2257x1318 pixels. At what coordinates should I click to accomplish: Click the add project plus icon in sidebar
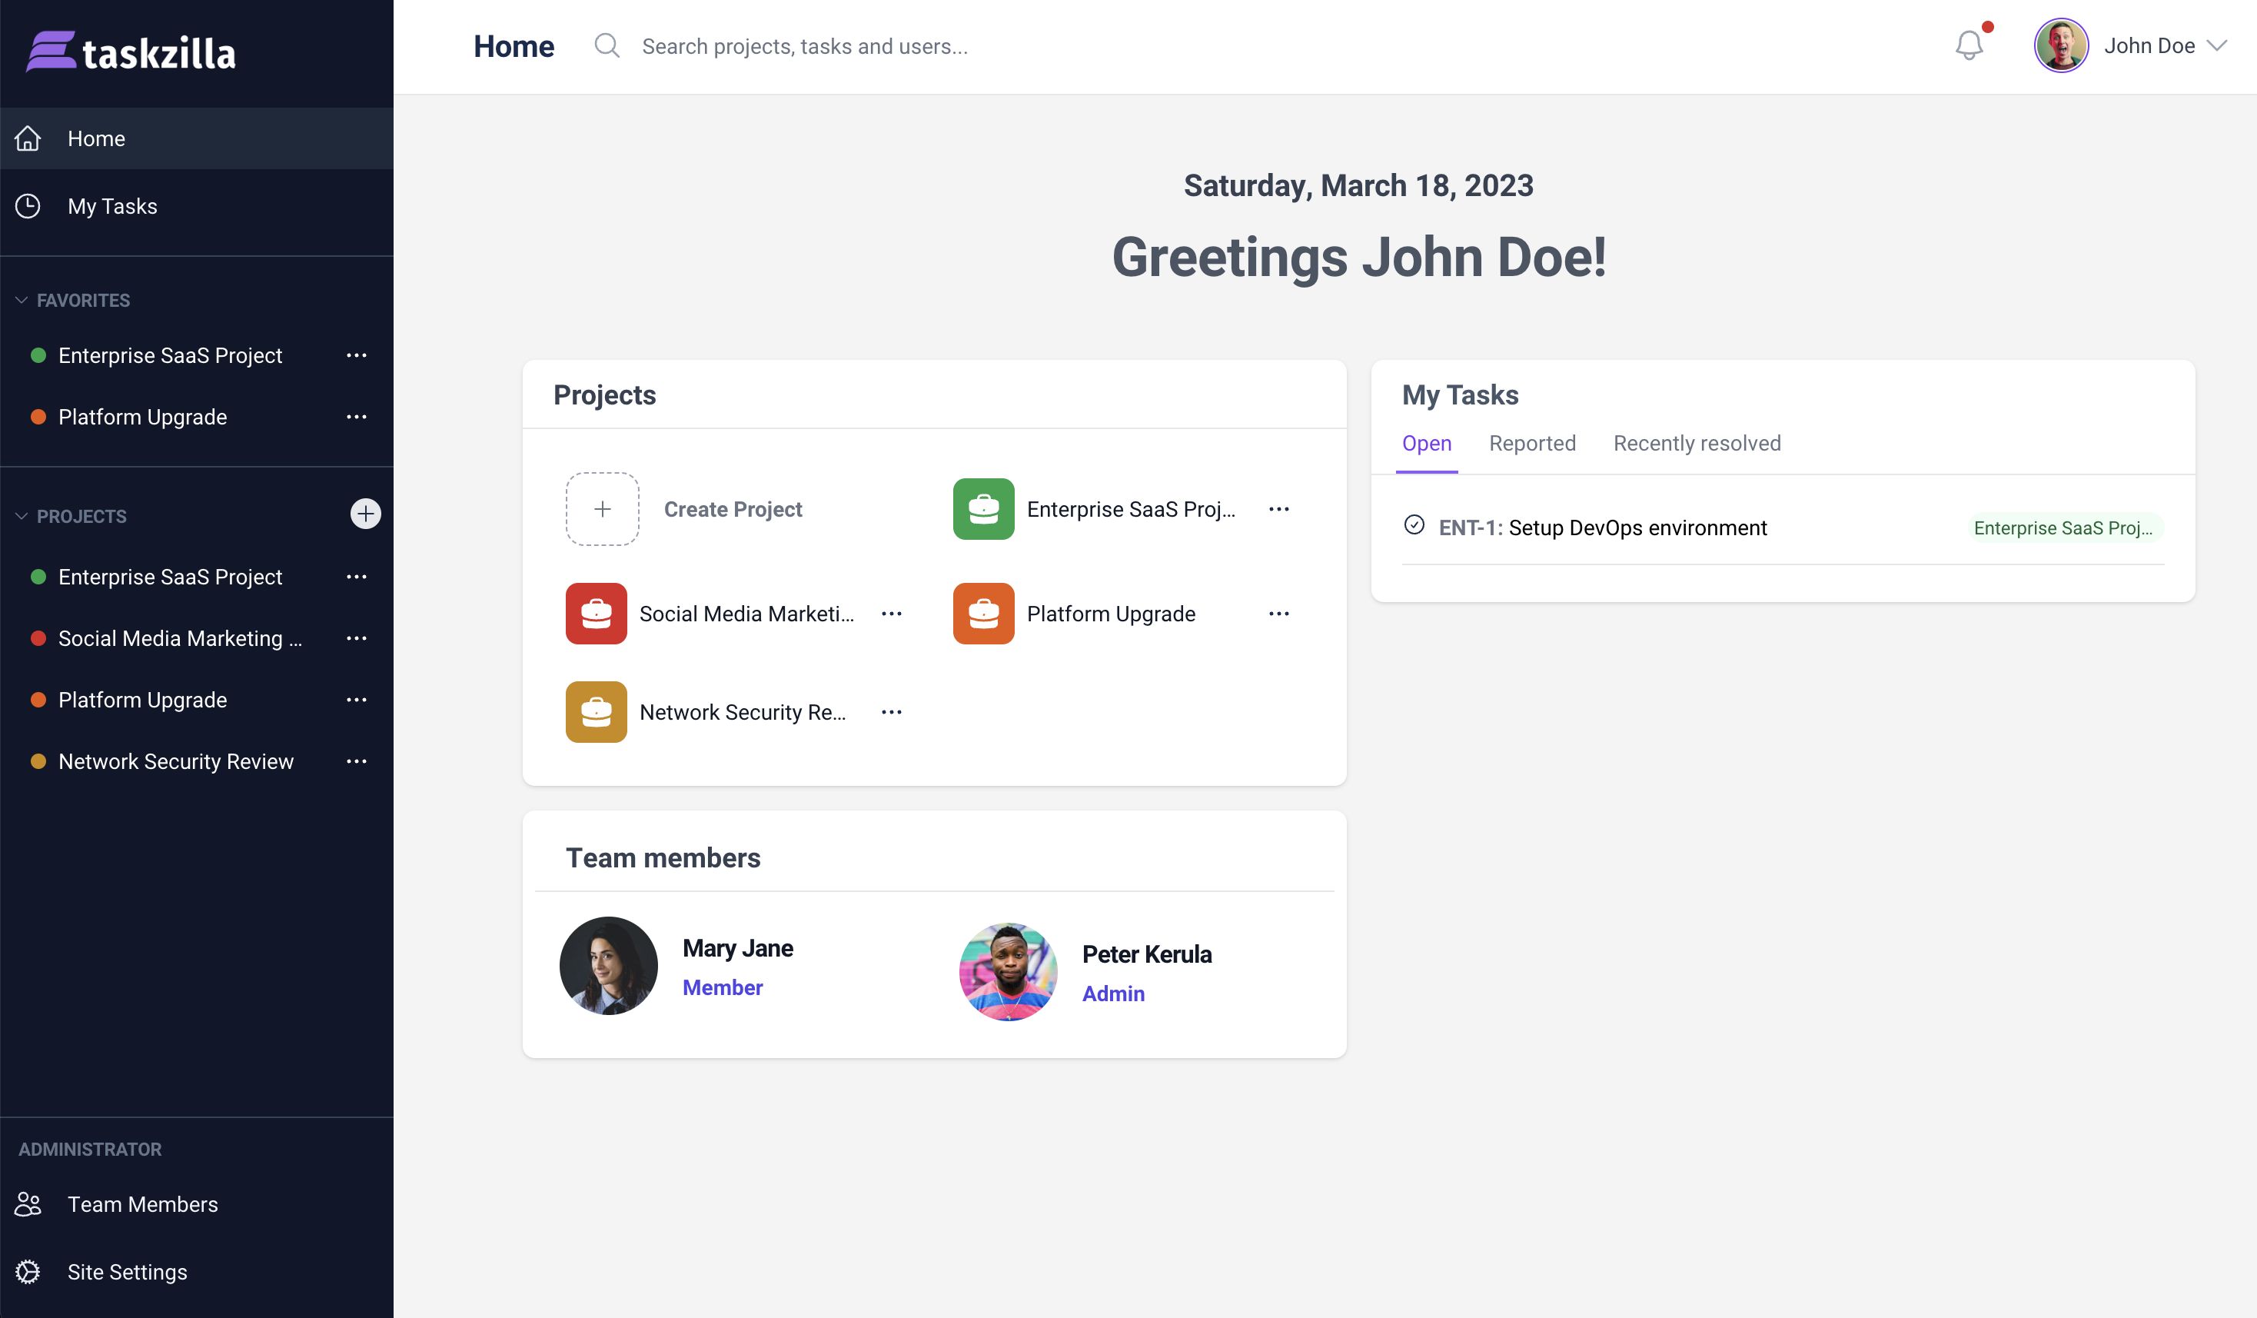click(364, 514)
